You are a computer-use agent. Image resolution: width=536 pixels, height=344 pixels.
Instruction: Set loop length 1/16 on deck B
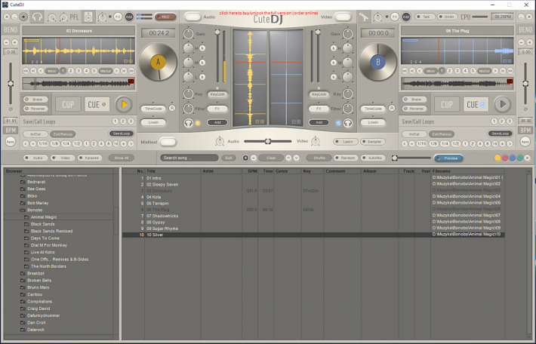pyautogui.click(x=422, y=144)
